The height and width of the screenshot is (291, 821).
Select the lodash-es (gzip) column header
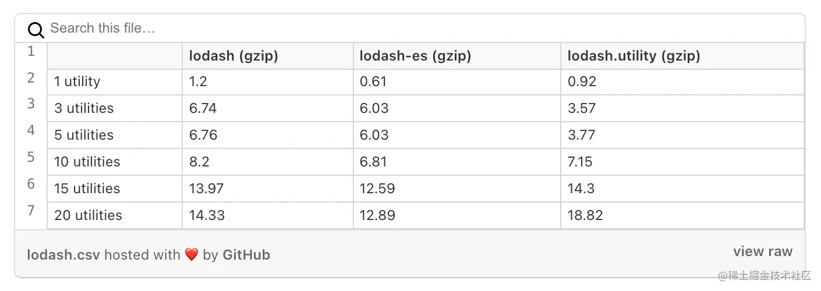415,56
